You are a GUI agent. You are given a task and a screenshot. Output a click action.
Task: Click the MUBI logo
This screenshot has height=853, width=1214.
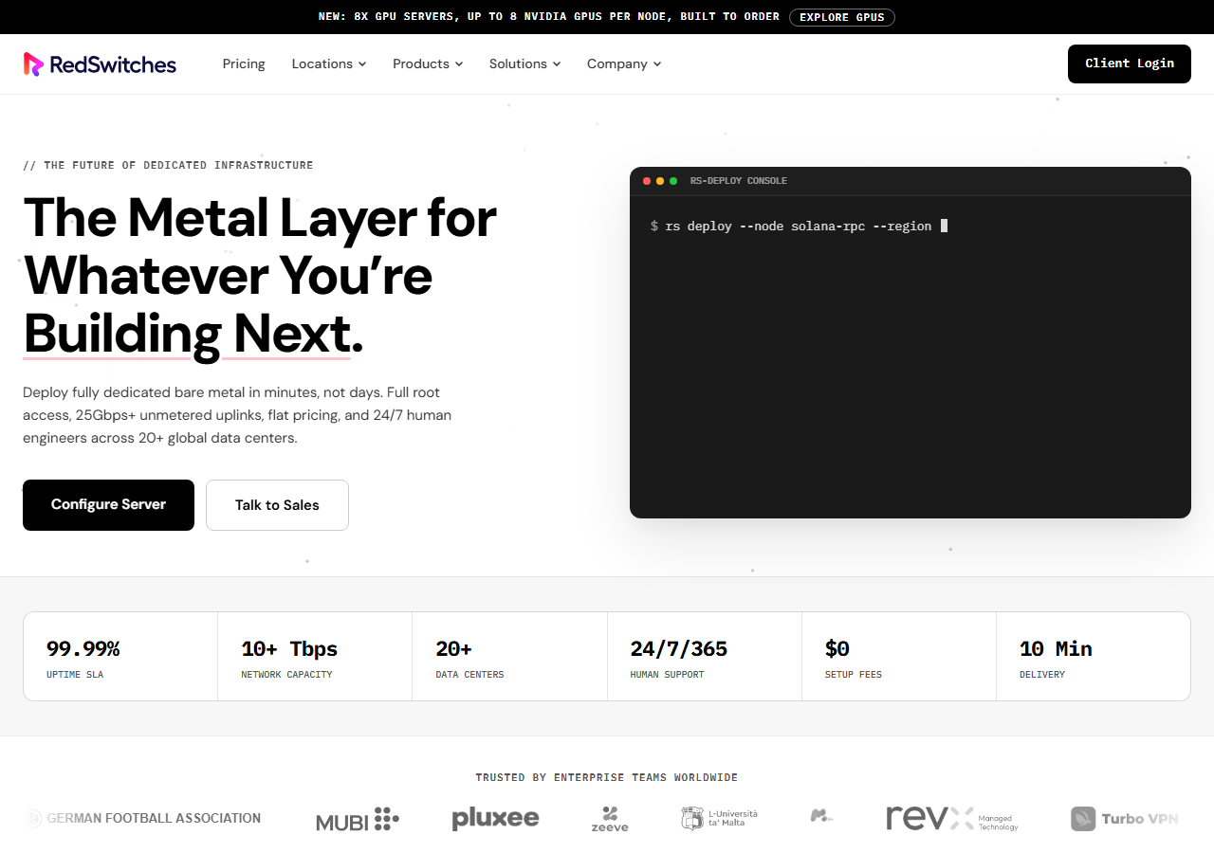[x=358, y=820]
